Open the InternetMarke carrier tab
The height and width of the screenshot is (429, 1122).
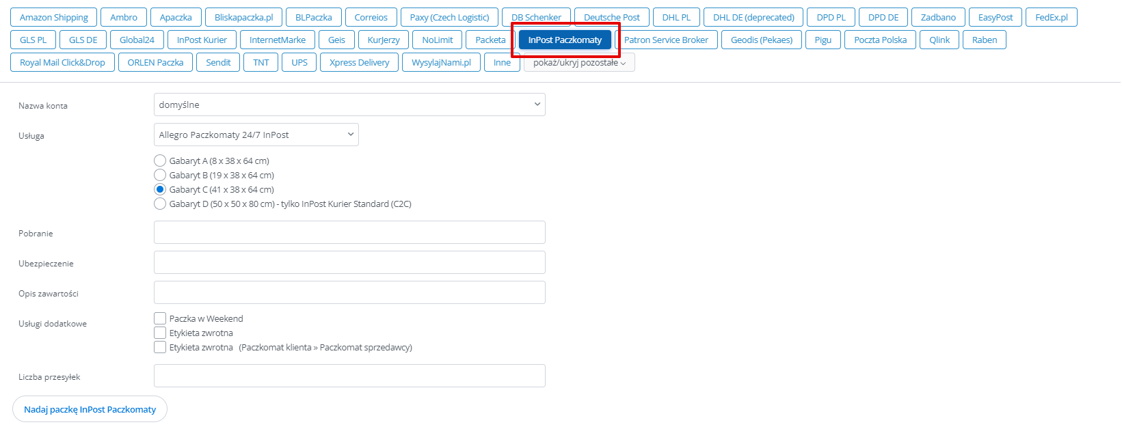point(278,40)
